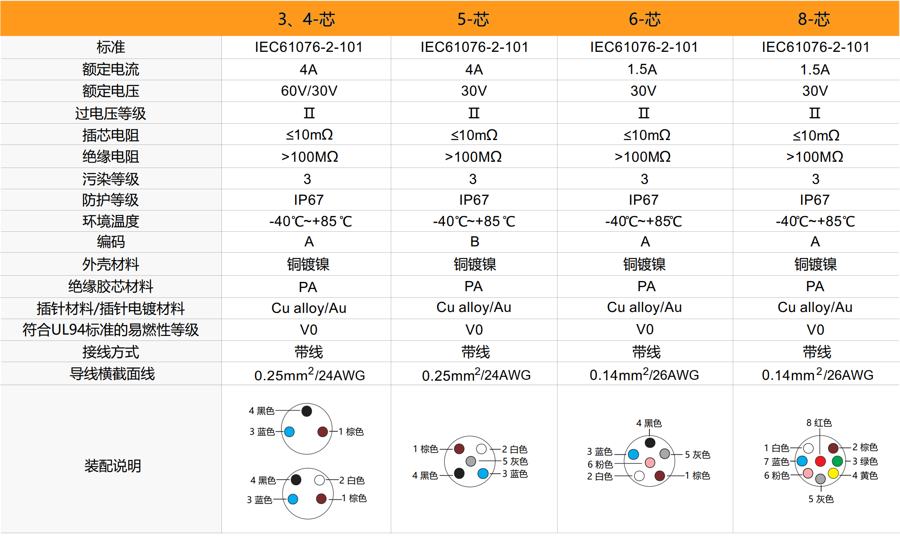This screenshot has height=550, width=900.
Task: Click the green pin 3 in 8-pin diagram
Action: tap(837, 461)
